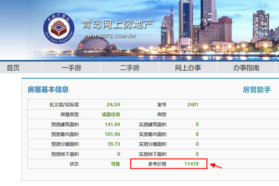Click the 实测地下面积 label
The image size is (279, 186).
pyautogui.click(x=153, y=154)
